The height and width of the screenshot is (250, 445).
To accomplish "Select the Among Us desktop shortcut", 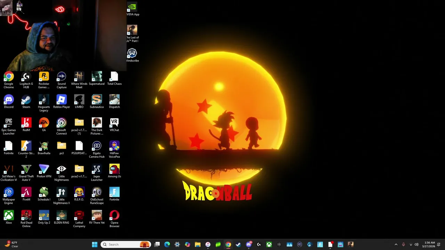I will [x=114, y=171].
